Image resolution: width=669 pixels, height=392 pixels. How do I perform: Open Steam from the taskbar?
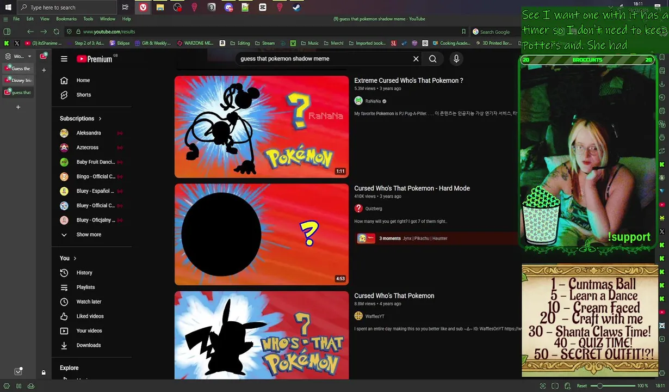(x=296, y=8)
